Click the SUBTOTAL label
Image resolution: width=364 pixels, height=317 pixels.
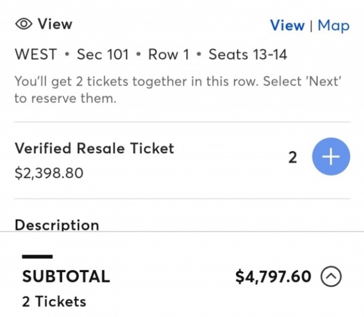click(66, 277)
